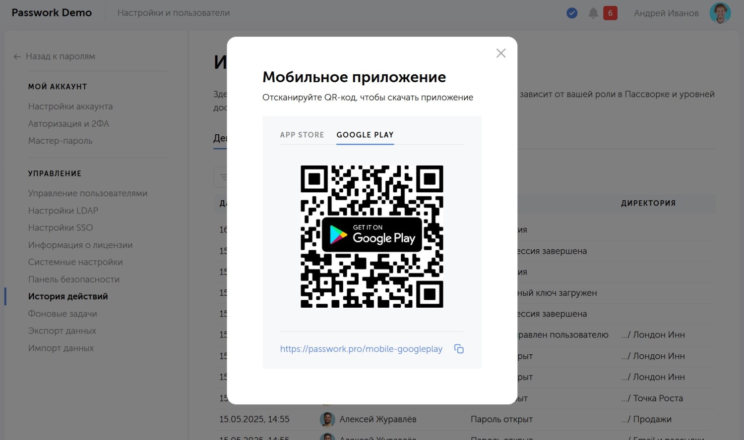The height and width of the screenshot is (440, 744).
Task: Close the mobile app dialog
Action: [501, 53]
